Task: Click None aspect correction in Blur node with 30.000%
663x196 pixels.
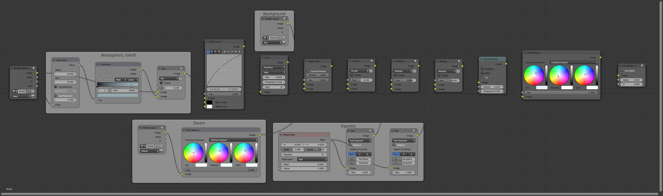Action: click(x=352, y=154)
